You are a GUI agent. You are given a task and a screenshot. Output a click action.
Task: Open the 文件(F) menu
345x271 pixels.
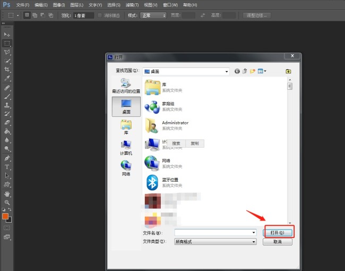(x=23, y=5)
